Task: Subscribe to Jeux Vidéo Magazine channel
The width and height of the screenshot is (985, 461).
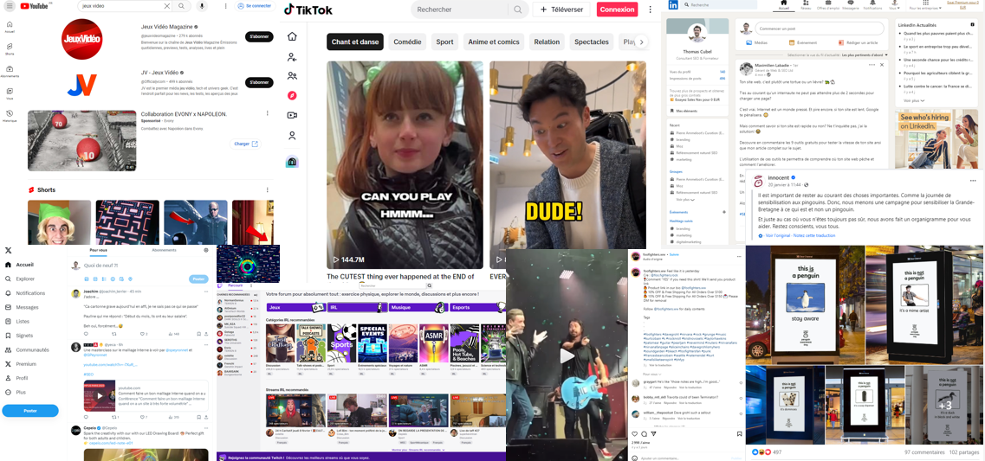Action: 259,37
